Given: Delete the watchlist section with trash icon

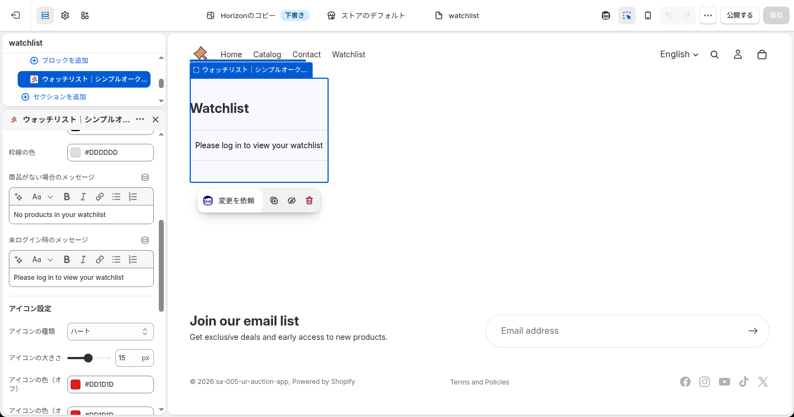Looking at the screenshot, I should 309,201.
